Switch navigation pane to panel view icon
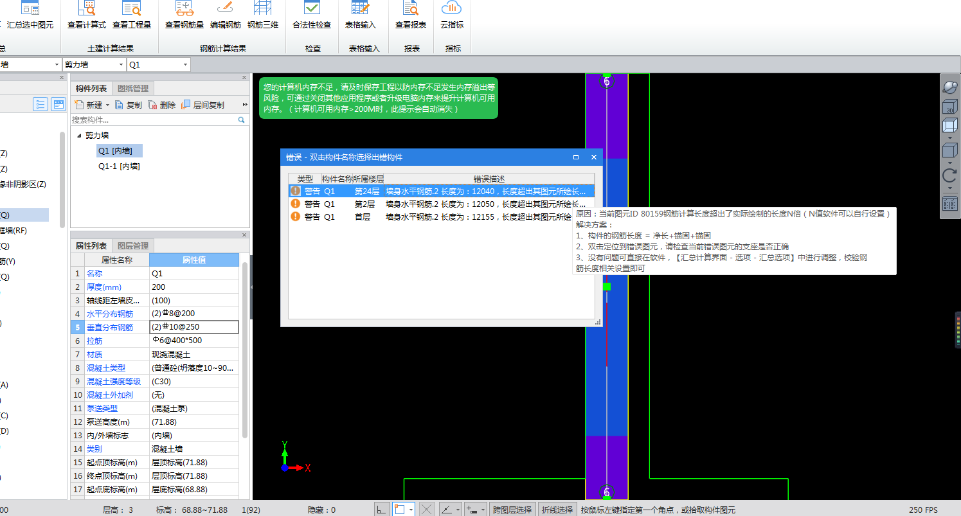This screenshot has height=516, width=961. pyautogui.click(x=58, y=104)
